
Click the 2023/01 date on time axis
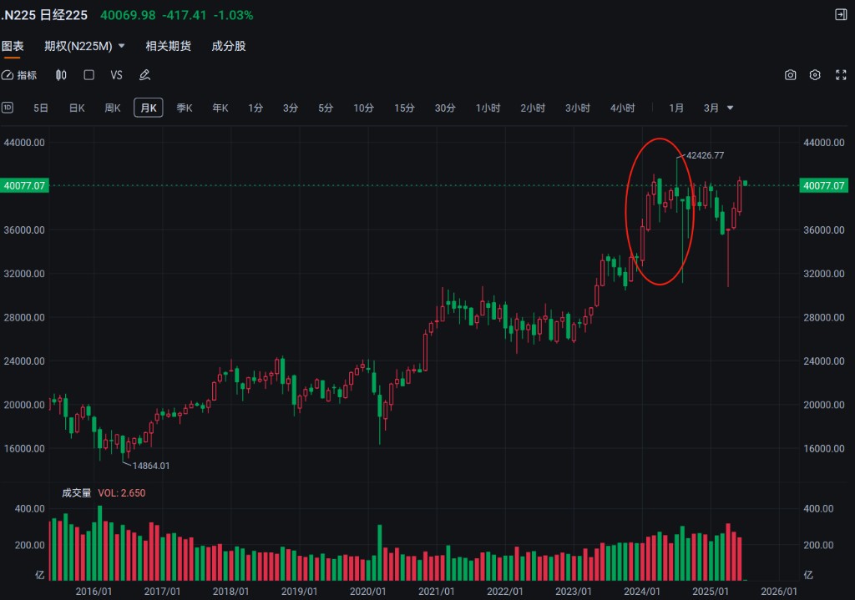[x=574, y=592]
